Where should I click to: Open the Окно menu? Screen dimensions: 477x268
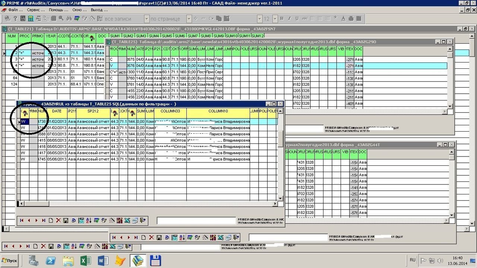80,10
